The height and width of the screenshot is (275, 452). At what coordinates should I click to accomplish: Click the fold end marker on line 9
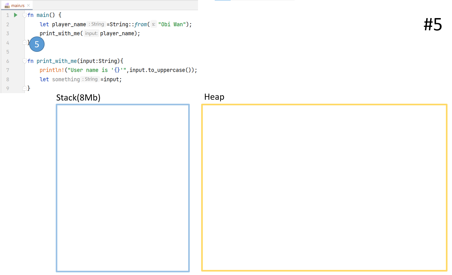pos(24,88)
